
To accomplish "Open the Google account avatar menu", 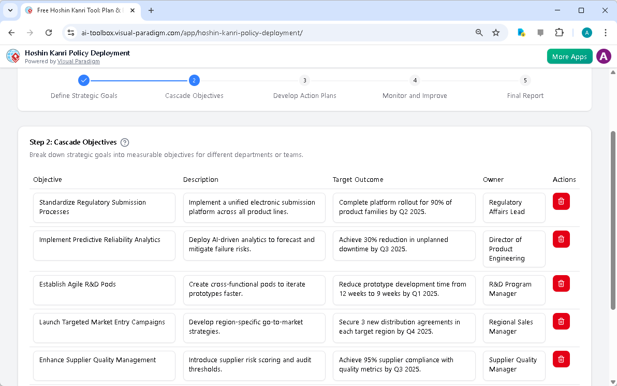I will [586, 32].
